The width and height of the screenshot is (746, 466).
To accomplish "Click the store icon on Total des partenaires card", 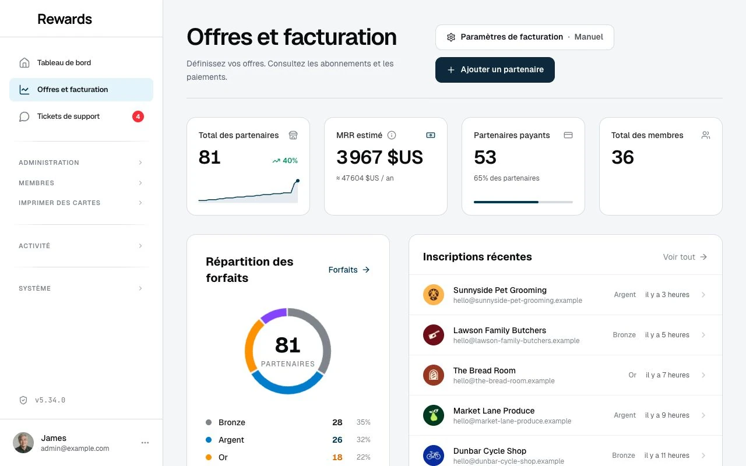I will (x=293, y=135).
